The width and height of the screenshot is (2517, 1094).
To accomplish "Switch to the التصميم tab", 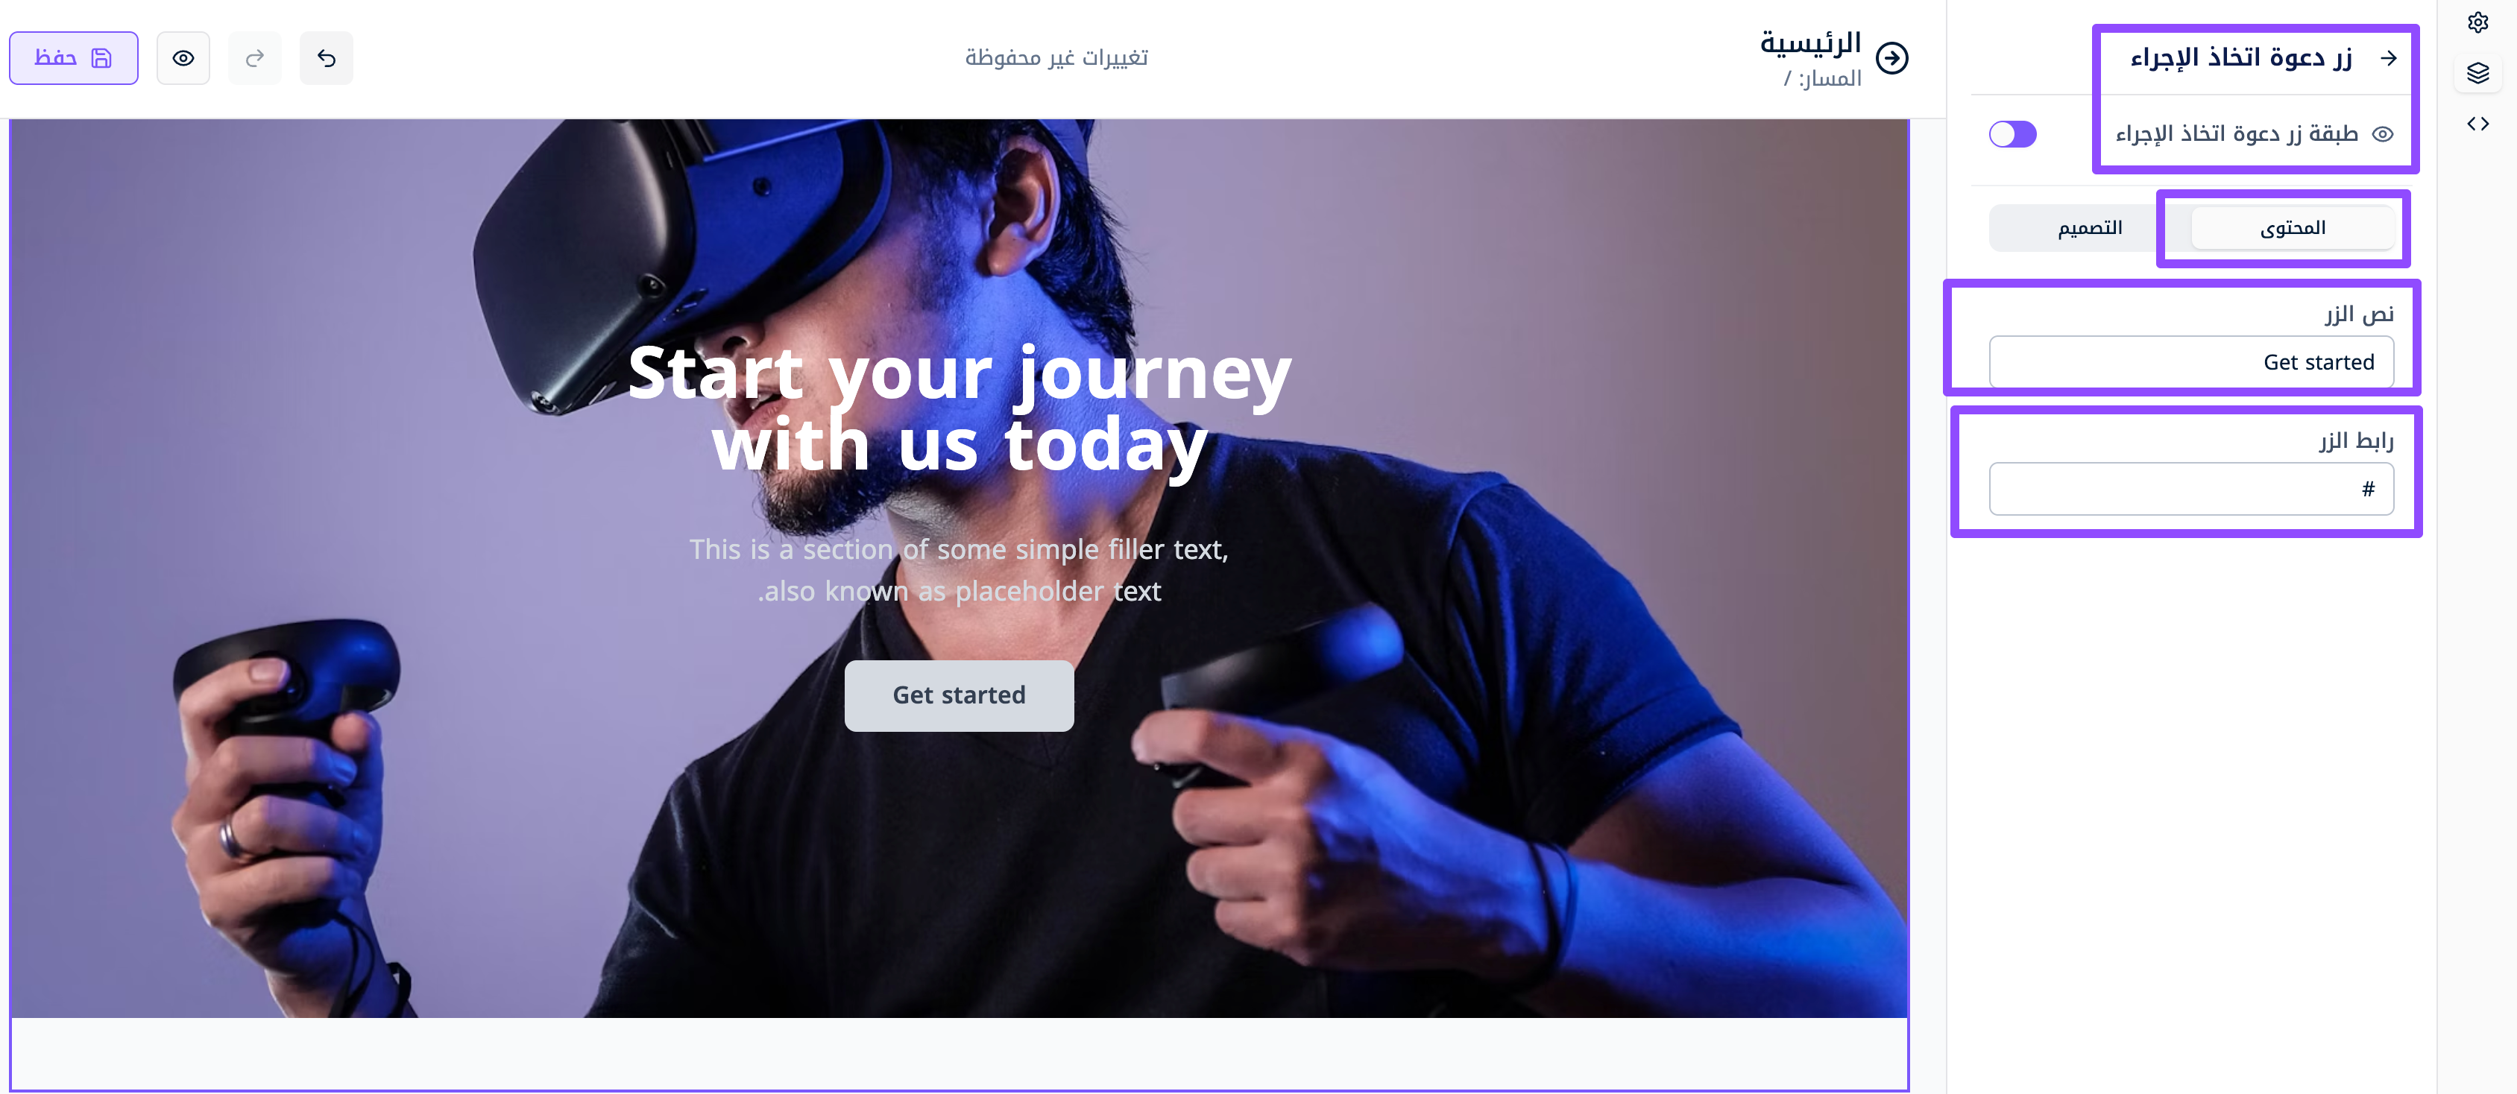I will [2089, 227].
